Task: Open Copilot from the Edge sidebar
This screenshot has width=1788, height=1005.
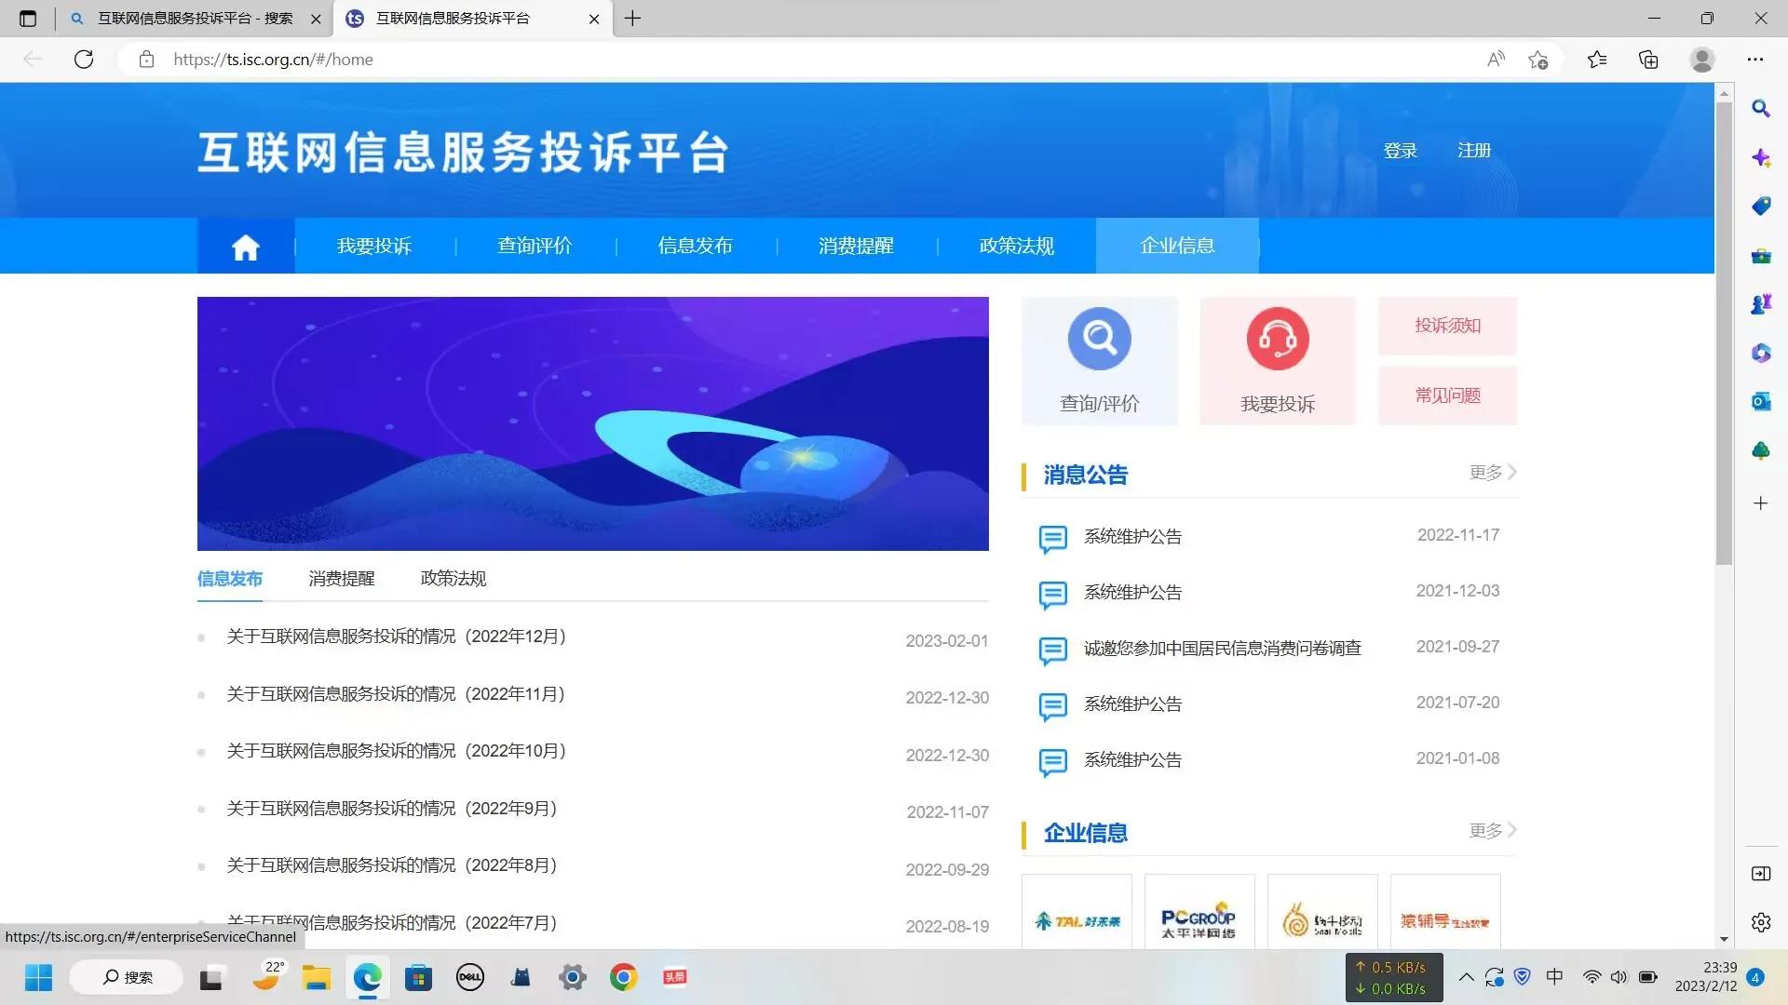Action: pyautogui.click(x=1760, y=158)
